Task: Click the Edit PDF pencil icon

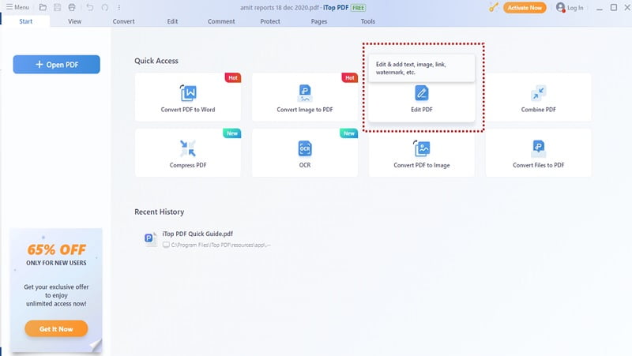Action: [422, 93]
